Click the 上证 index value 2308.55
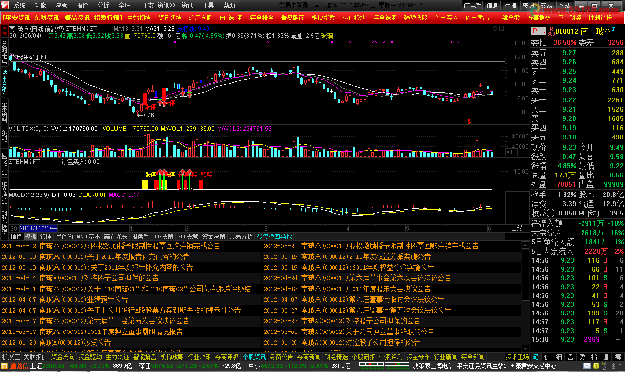625x372 pixels. coord(54,366)
